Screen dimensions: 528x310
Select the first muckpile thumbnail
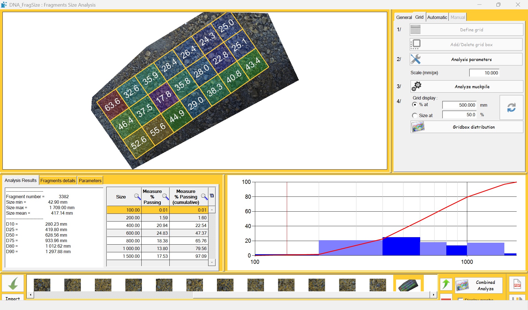(x=42, y=285)
